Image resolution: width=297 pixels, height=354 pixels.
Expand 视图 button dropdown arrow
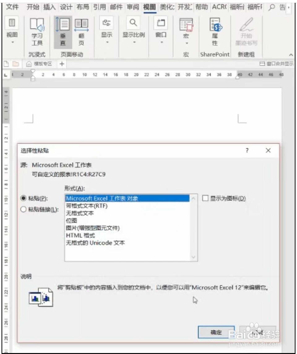[13, 42]
